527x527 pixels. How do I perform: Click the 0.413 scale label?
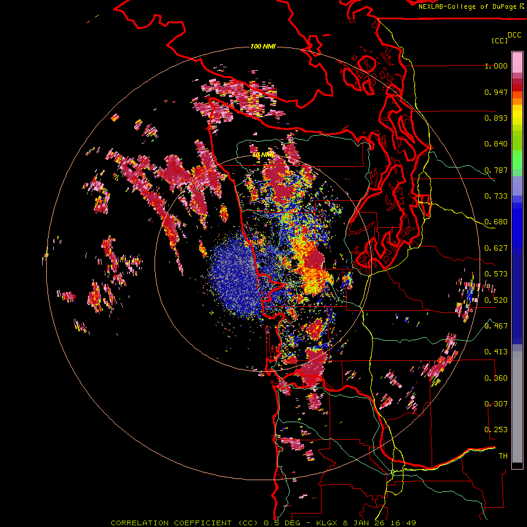pos(496,352)
